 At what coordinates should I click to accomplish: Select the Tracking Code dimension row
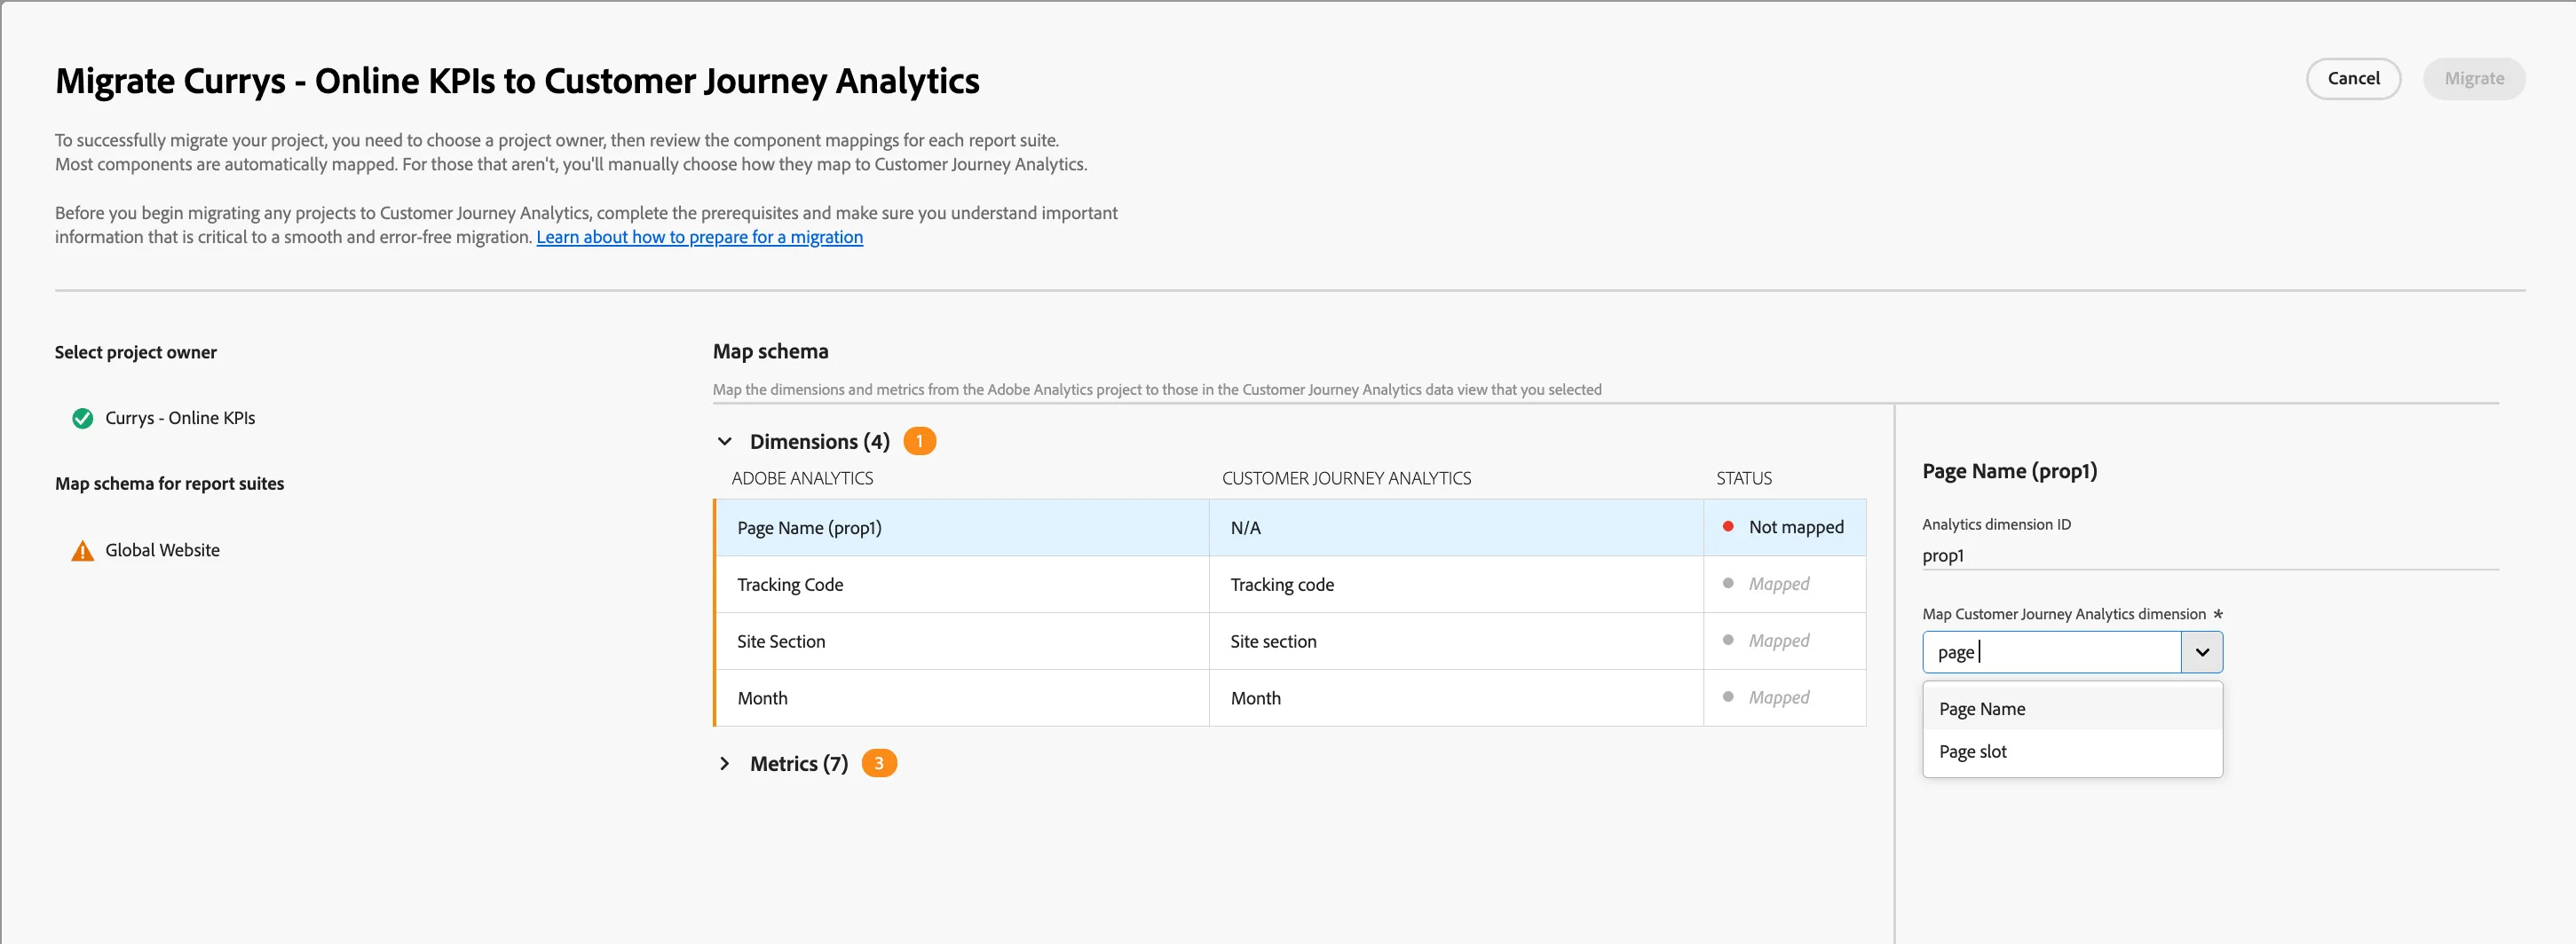[x=1290, y=584]
